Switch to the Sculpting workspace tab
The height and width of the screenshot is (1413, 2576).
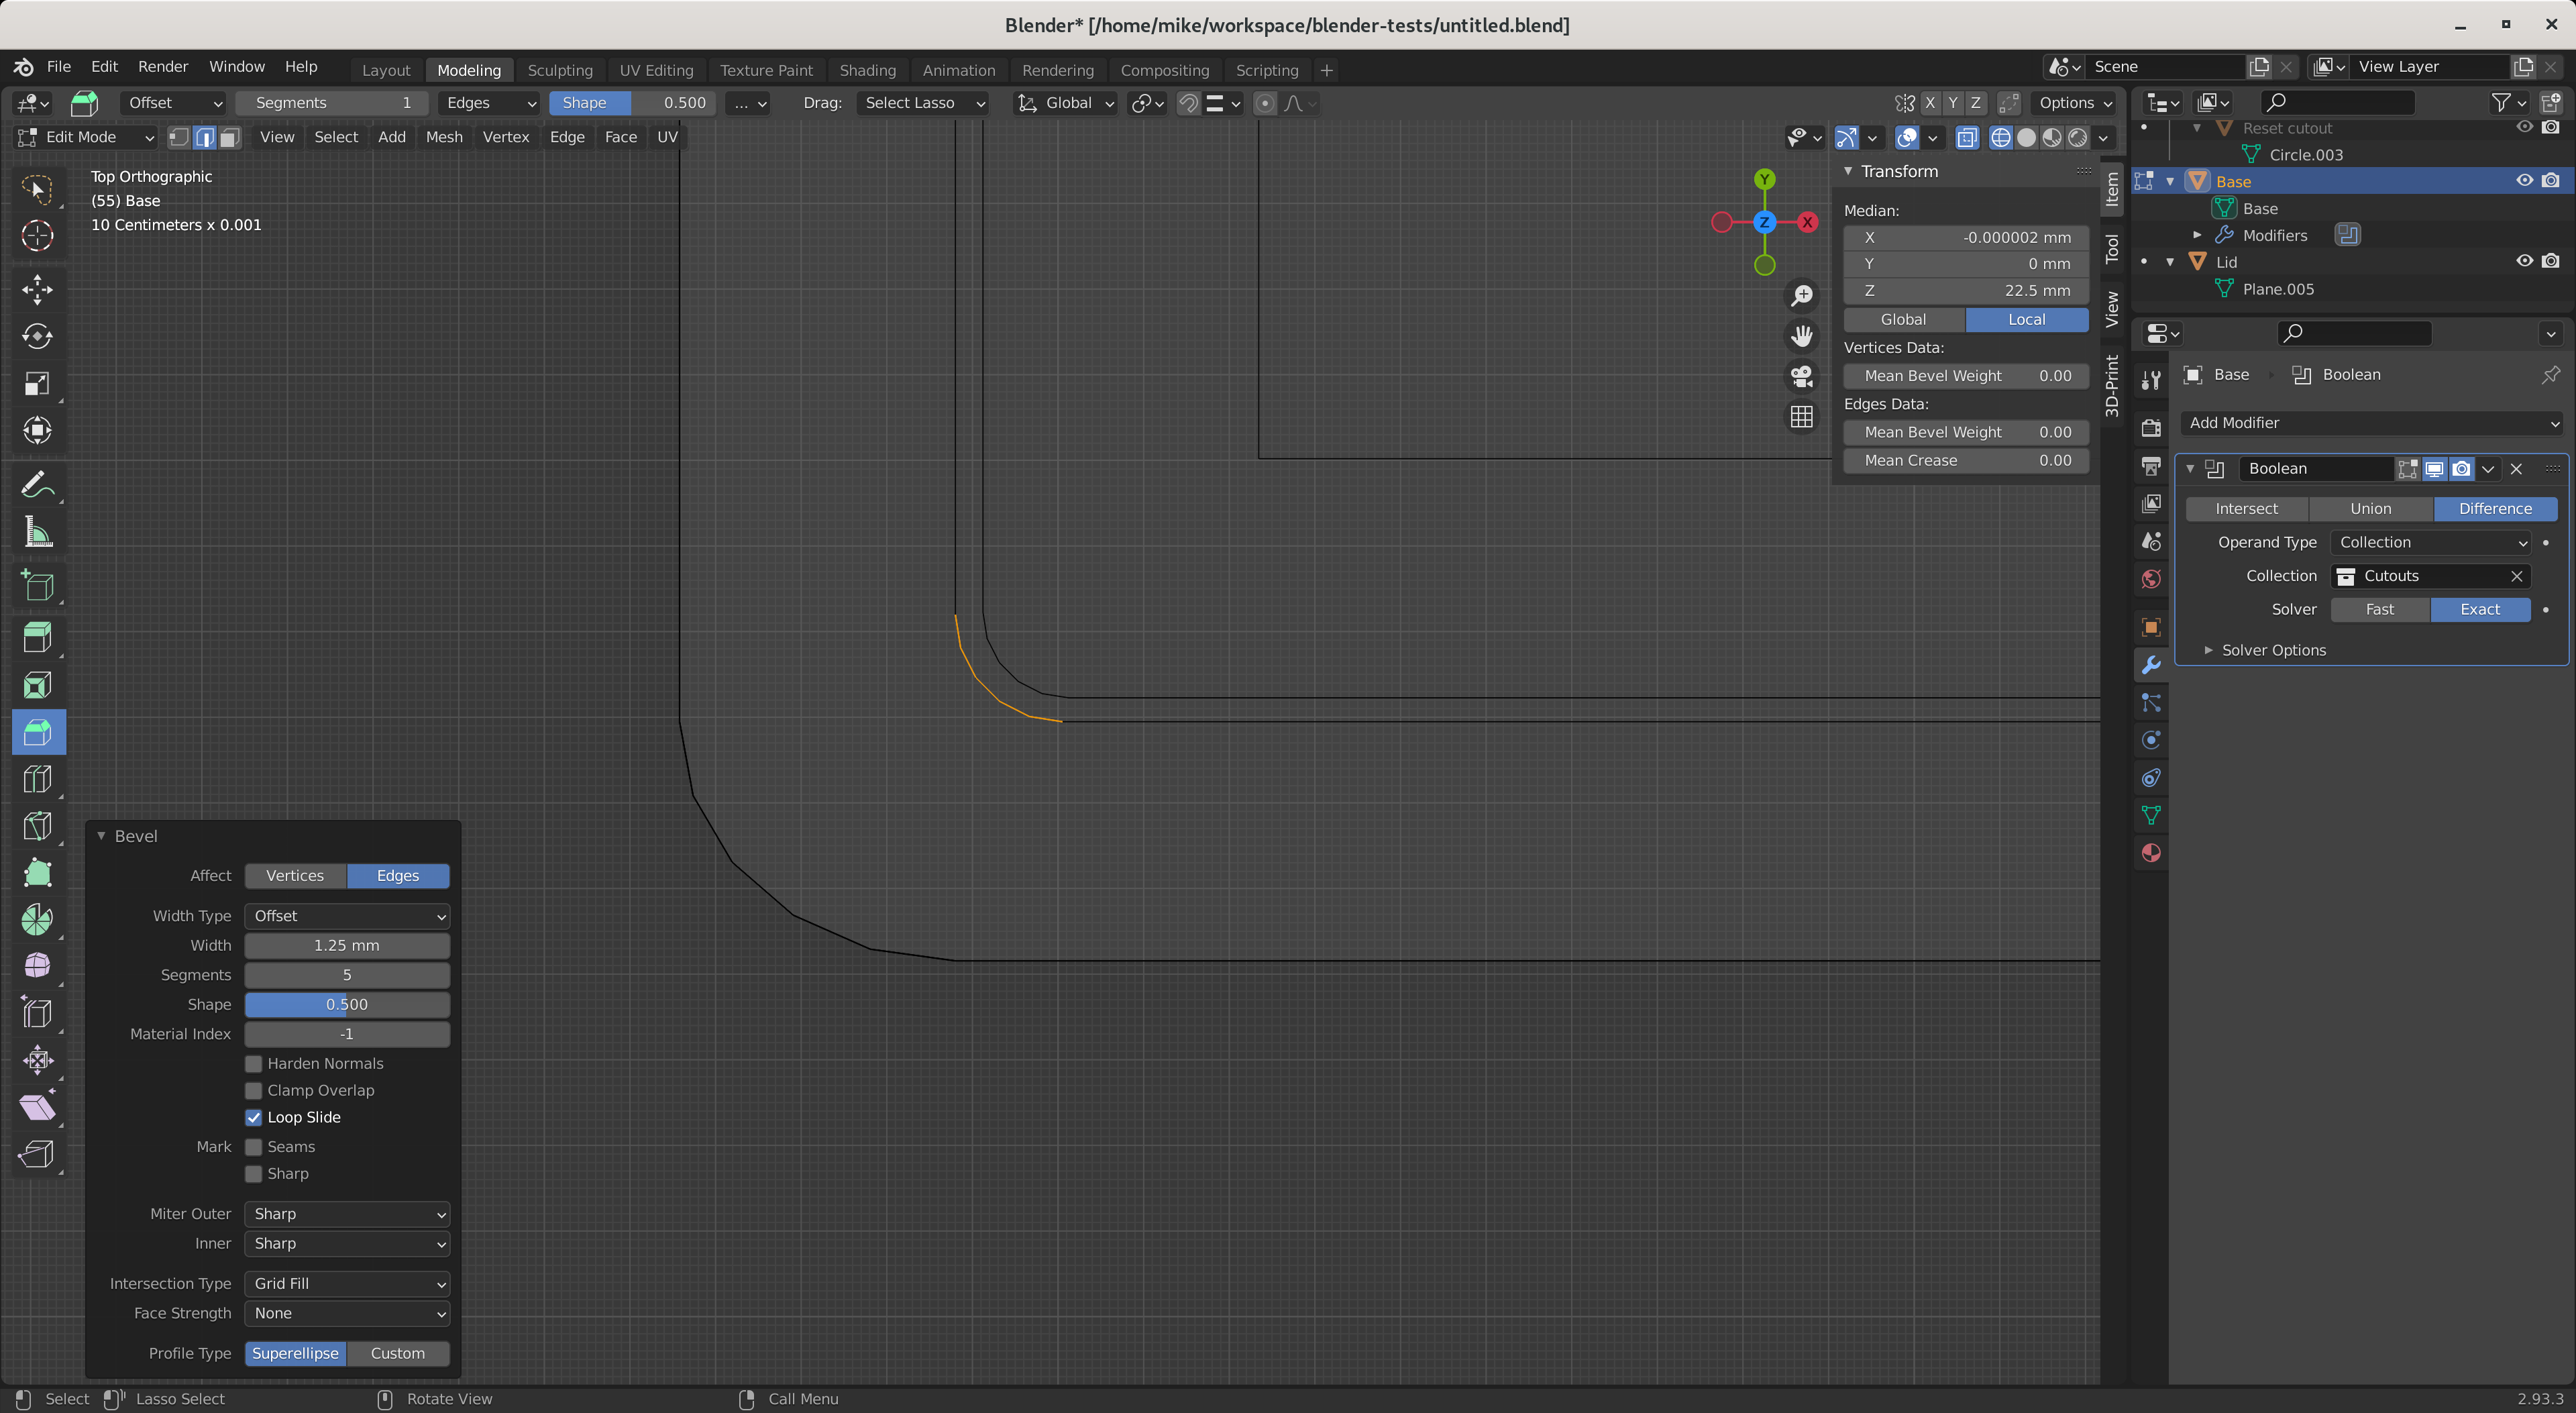click(x=560, y=70)
